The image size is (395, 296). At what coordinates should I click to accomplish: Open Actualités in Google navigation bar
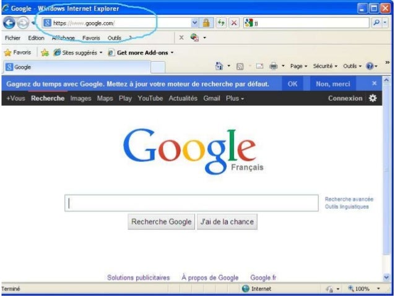183,98
